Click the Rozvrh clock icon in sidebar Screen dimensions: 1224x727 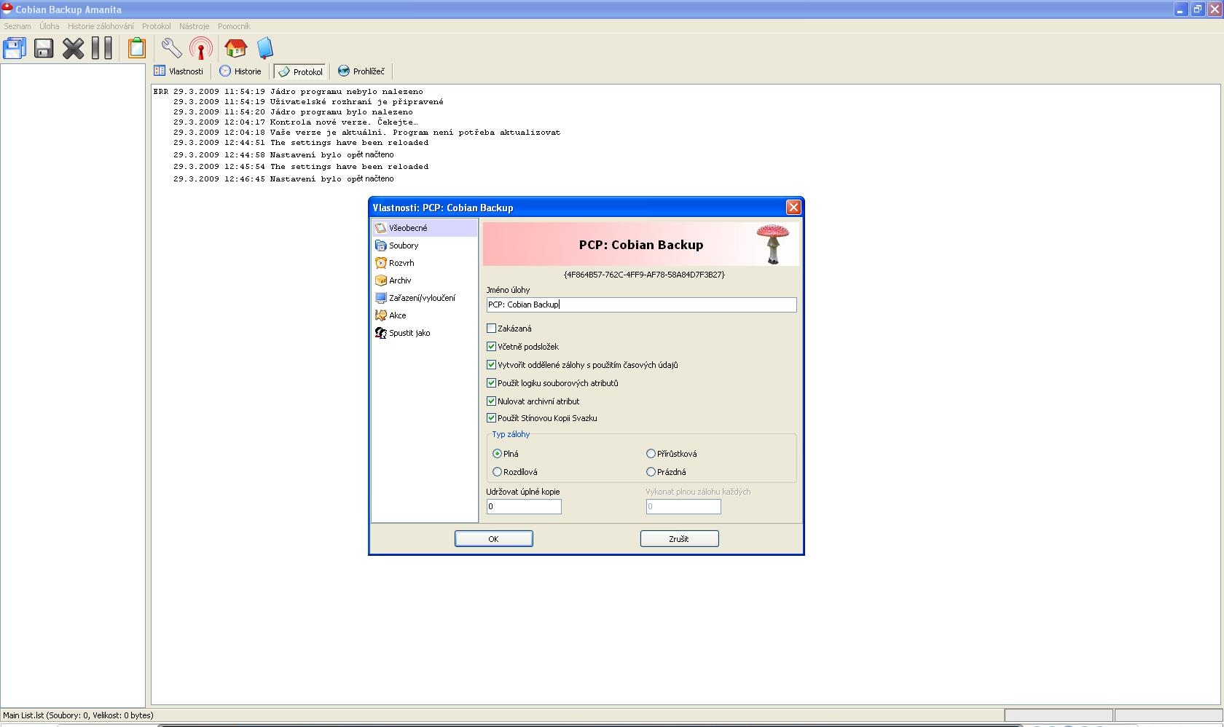coord(380,263)
